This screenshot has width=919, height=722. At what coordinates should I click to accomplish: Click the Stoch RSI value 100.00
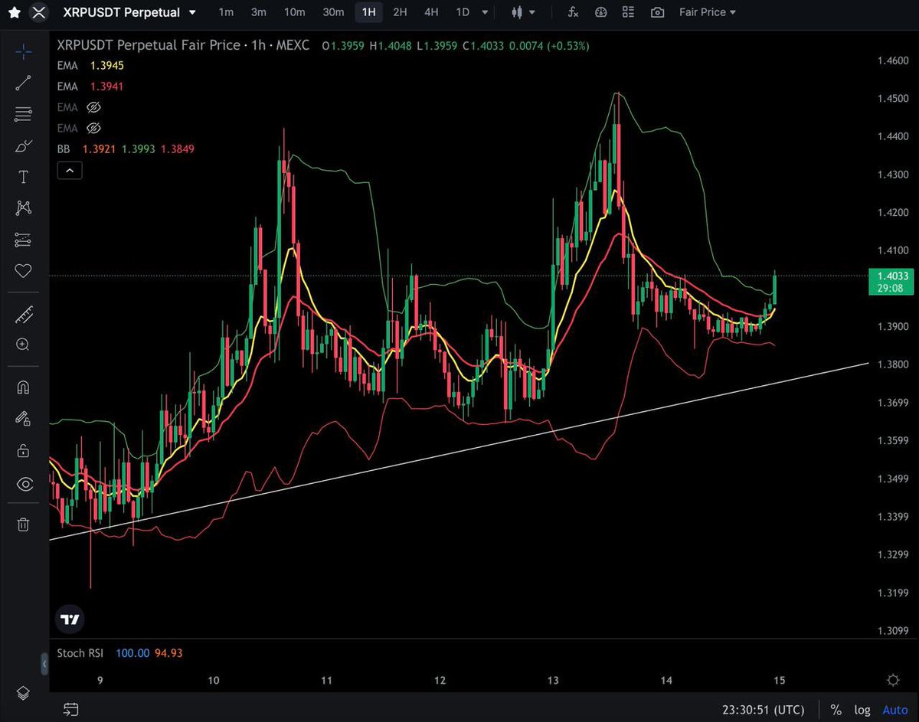[132, 653]
